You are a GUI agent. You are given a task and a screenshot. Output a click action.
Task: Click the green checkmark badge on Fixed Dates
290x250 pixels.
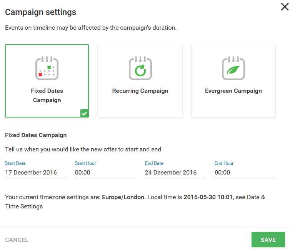85,113
